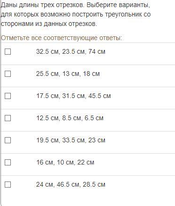Click the answer text '16 см, 10 см, 22 см'
The width and height of the screenshot is (175, 206).
[65, 162]
